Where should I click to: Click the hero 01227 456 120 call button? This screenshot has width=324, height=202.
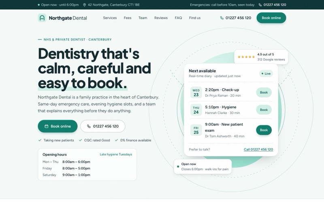click(103, 126)
